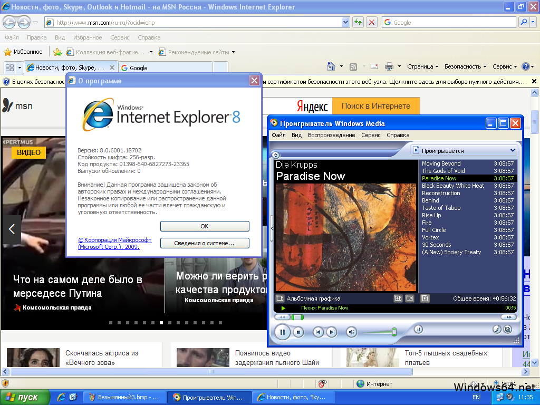Click the add to favorites bar icon
Screen dimensions: 540x405
pyautogui.click(x=57, y=52)
